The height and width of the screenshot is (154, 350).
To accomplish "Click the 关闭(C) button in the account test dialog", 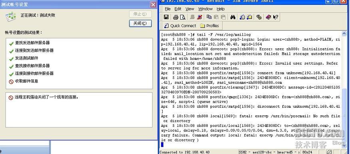I will click(x=140, y=24).
